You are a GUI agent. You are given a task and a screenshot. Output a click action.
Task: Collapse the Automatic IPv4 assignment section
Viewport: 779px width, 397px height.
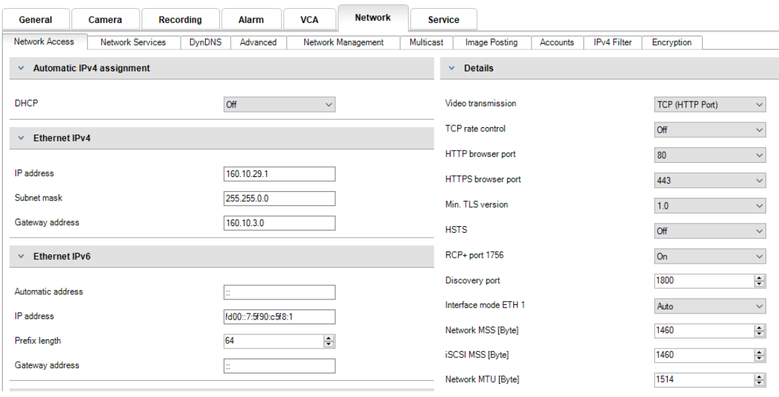21,69
